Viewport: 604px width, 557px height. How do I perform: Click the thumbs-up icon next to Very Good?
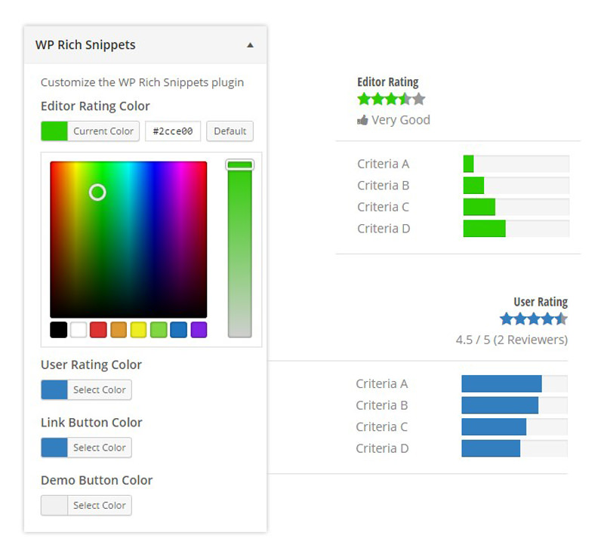pos(362,119)
